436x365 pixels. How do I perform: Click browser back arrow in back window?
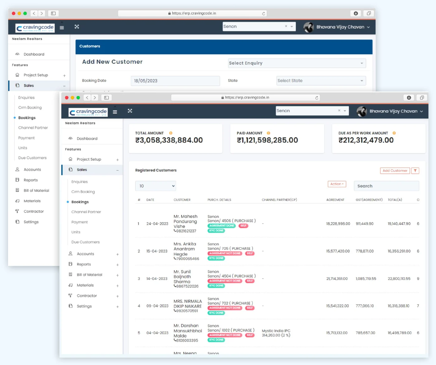[34, 13]
